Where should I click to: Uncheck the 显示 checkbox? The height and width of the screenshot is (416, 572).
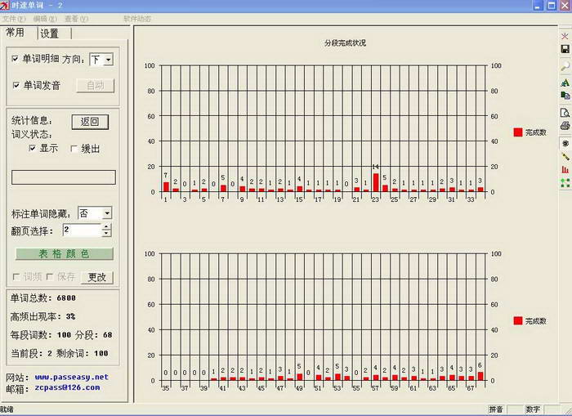tap(33, 148)
